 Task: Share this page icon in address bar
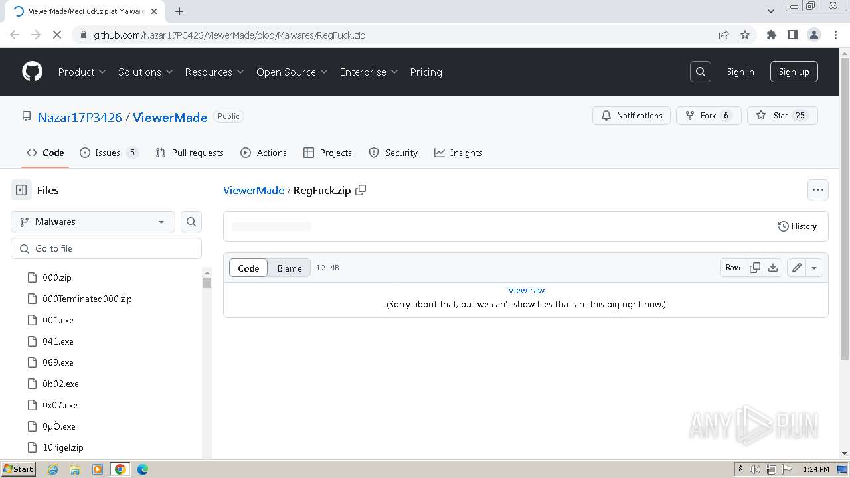724,35
